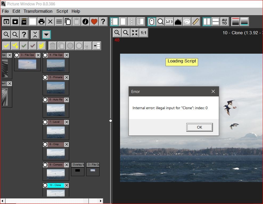Click the printer icon to print

point(42,22)
